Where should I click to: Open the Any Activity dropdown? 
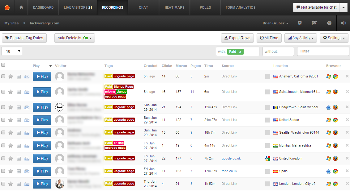pyautogui.click(x=301, y=38)
